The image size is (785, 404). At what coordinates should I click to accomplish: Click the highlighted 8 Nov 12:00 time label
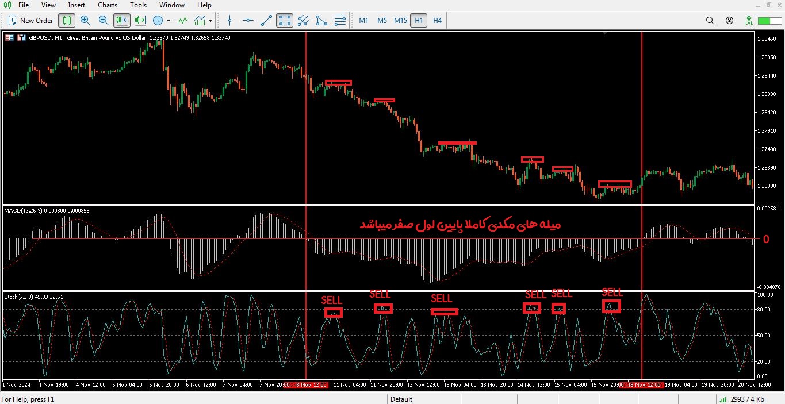(x=306, y=385)
